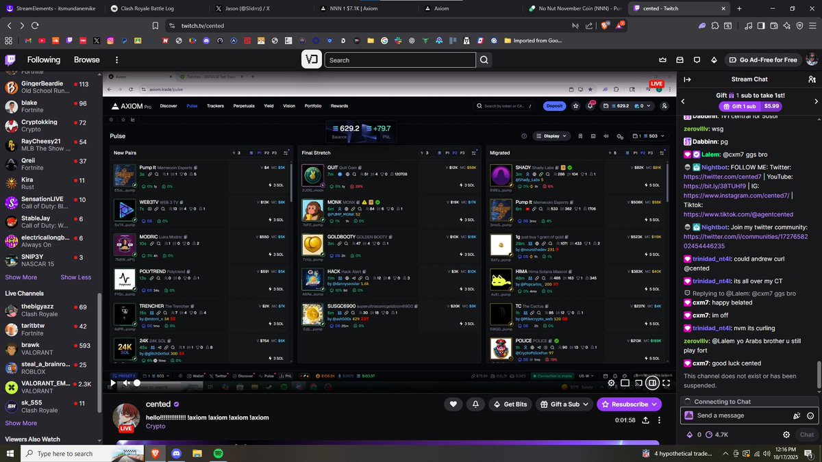Open the Prime loot crown icon

[x=662, y=60]
